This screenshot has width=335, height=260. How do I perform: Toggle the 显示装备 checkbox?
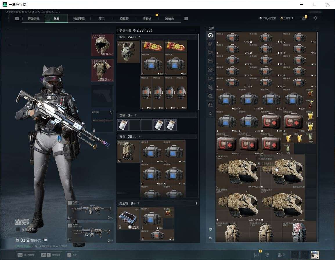point(18,230)
